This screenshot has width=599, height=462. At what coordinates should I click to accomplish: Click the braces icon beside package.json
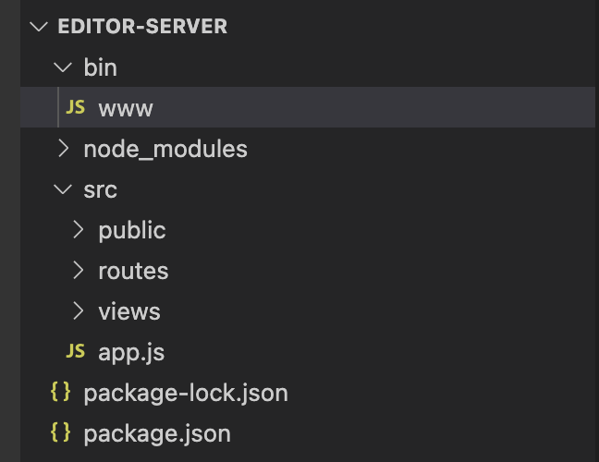point(60,433)
